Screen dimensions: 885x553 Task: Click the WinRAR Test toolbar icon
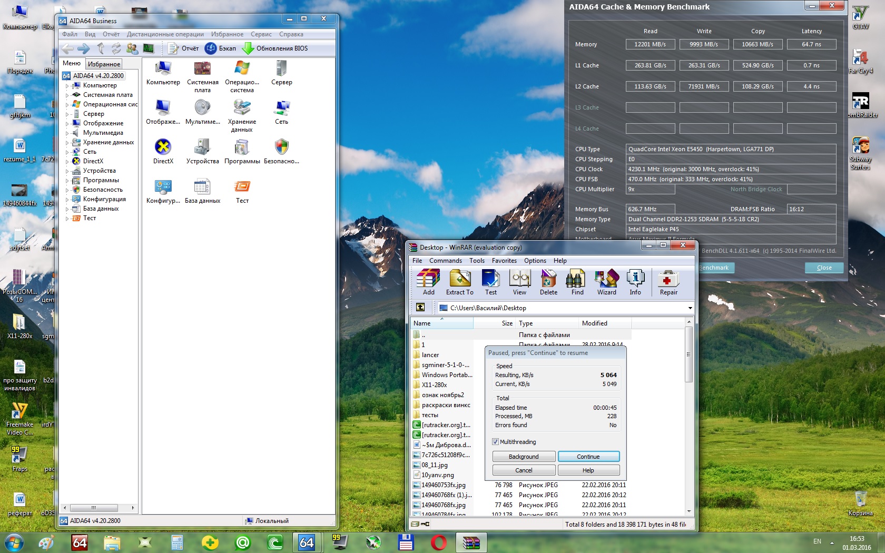pyautogui.click(x=490, y=282)
